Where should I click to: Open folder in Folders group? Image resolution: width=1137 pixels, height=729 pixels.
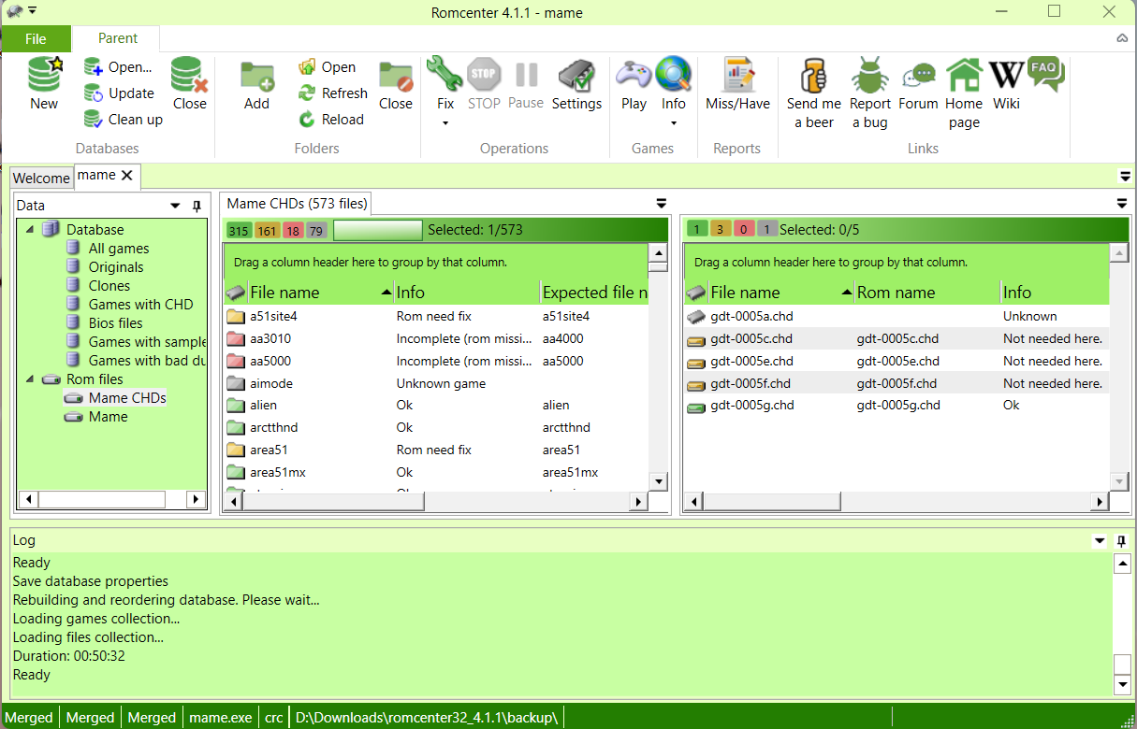pyautogui.click(x=327, y=67)
